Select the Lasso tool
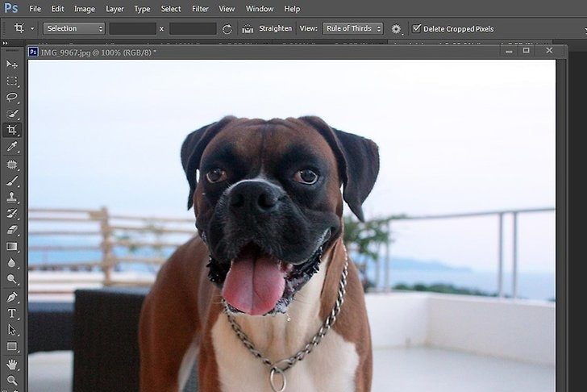The image size is (587, 392). pos(12,98)
